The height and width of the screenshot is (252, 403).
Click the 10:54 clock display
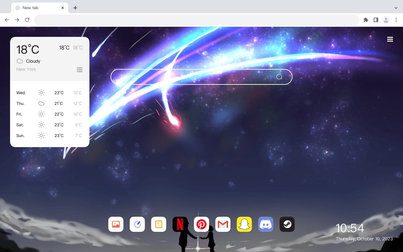pos(350,228)
